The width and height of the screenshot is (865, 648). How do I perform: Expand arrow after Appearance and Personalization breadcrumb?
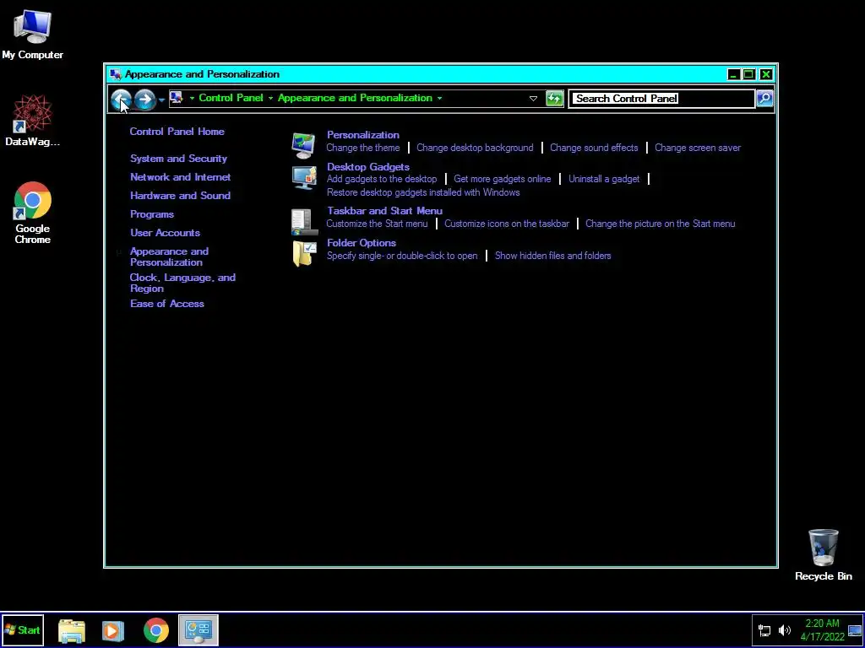[x=439, y=98]
